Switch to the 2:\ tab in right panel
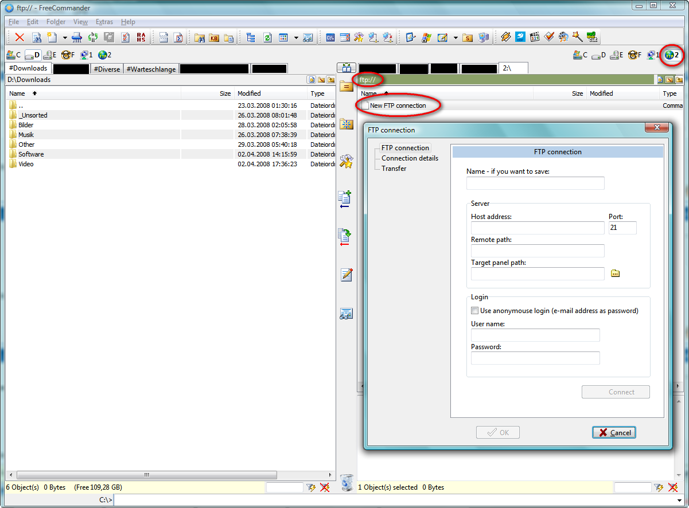This screenshot has height=508, width=689. [513, 68]
